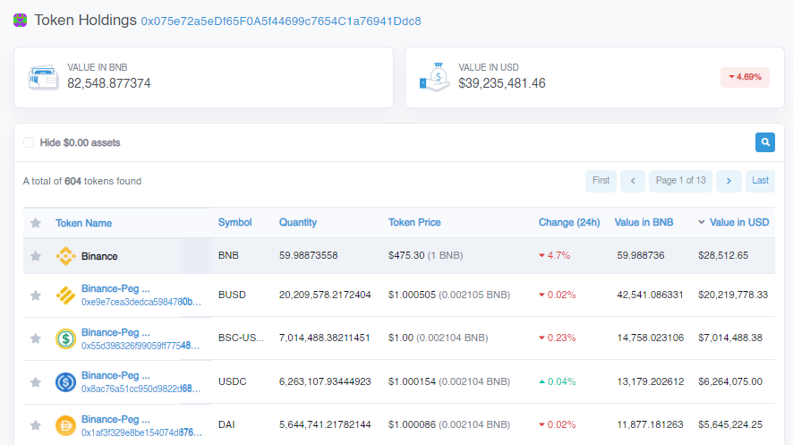Viewport: 793px width, 445px height.
Task: Open the BSC-US Binance-Peg token name link
Action: click(115, 333)
